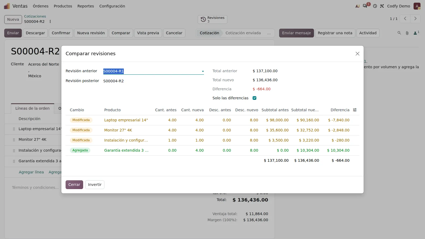
Task: Expand the Revisión anterior dropdown
Action: coord(203,71)
